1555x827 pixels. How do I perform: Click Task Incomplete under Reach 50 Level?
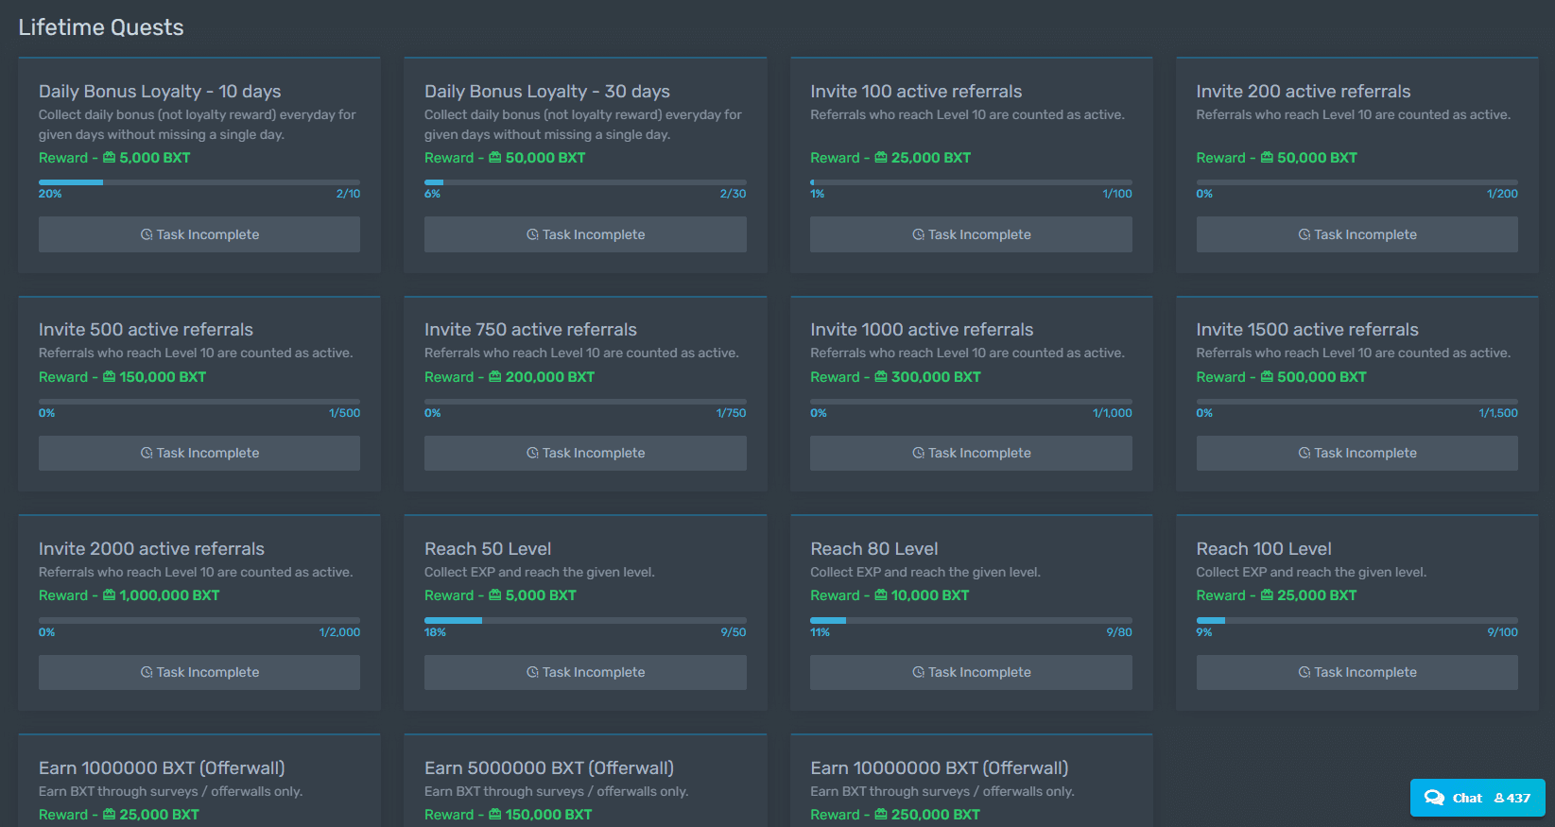pos(585,672)
